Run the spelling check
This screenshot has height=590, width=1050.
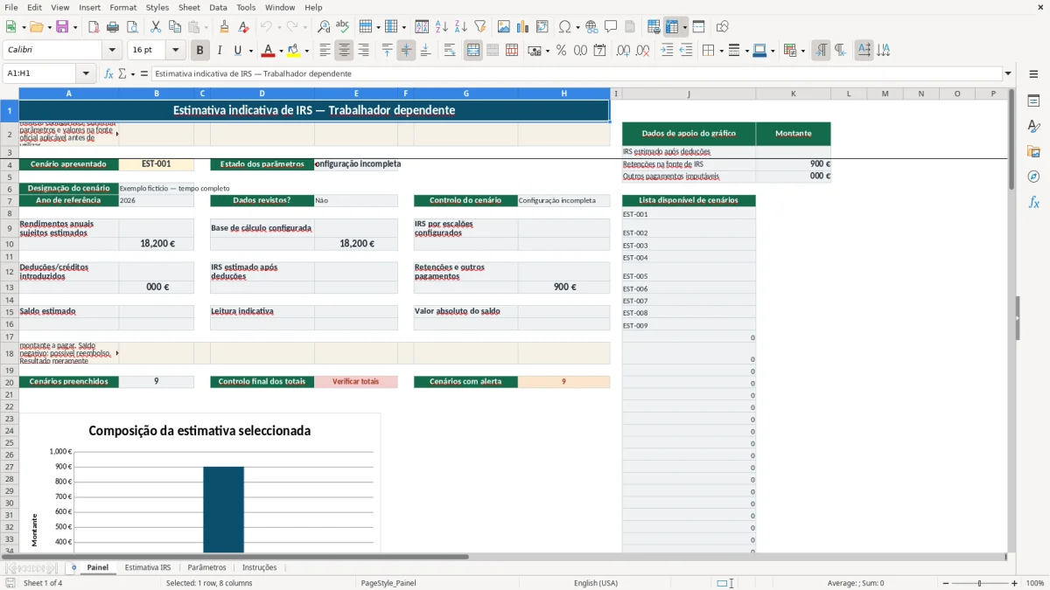click(343, 27)
